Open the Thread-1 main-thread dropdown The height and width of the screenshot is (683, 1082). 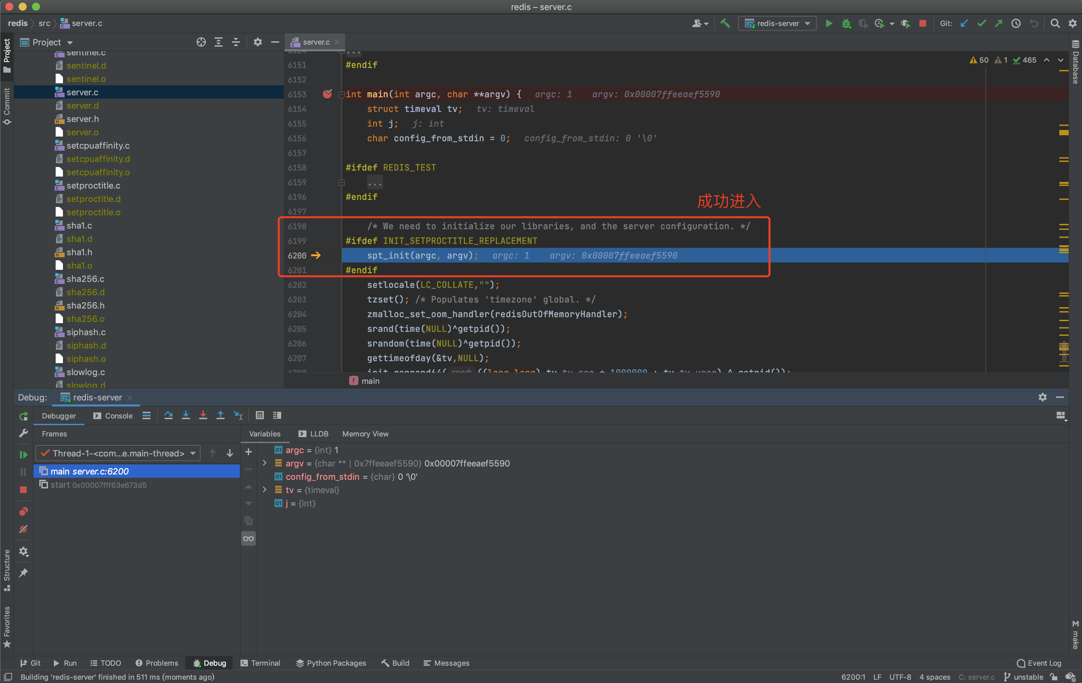pyautogui.click(x=118, y=453)
